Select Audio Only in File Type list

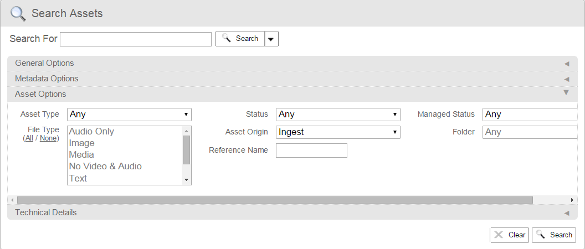click(91, 131)
